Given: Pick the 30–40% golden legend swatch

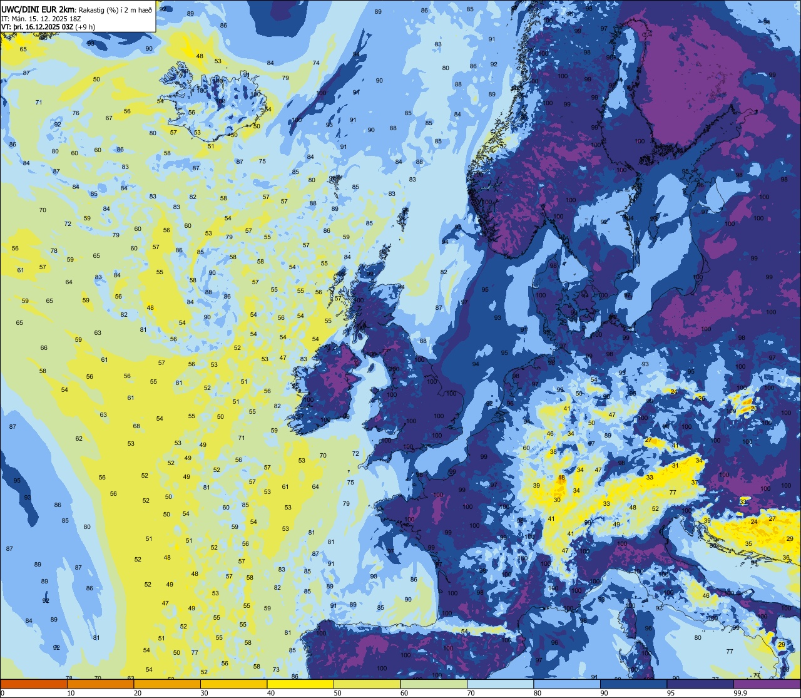Looking at the screenshot, I should pos(234,684).
